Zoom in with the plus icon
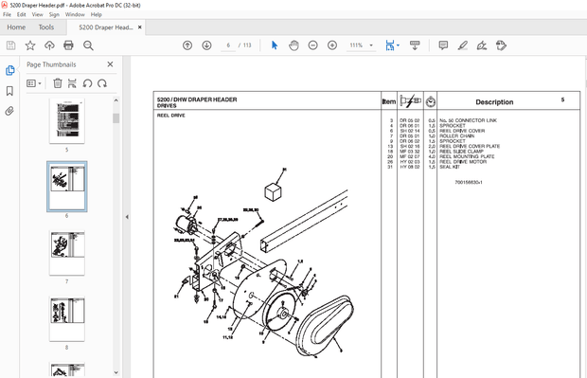The height and width of the screenshot is (378, 587). pyautogui.click(x=332, y=45)
